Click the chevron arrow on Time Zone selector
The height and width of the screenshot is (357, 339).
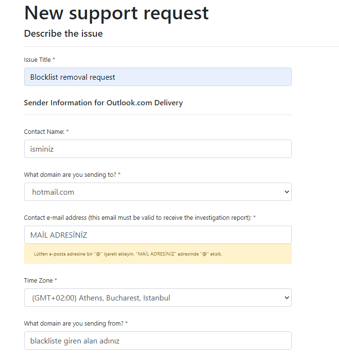point(287,298)
